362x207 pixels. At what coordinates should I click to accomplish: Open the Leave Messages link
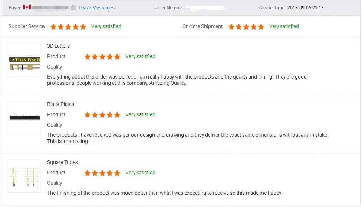[x=96, y=8]
